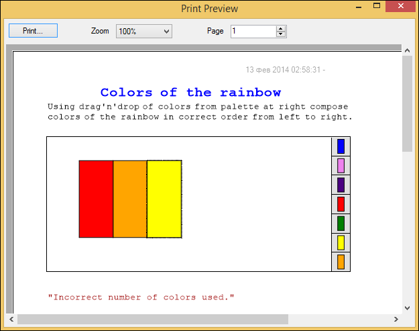Click the Print... button
The image size is (419, 331).
(34, 31)
